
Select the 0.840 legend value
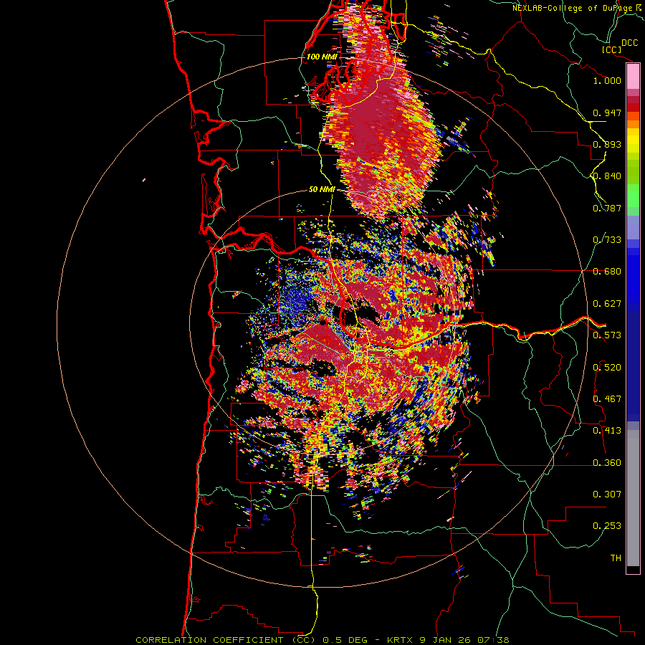pyautogui.click(x=607, y=176)
